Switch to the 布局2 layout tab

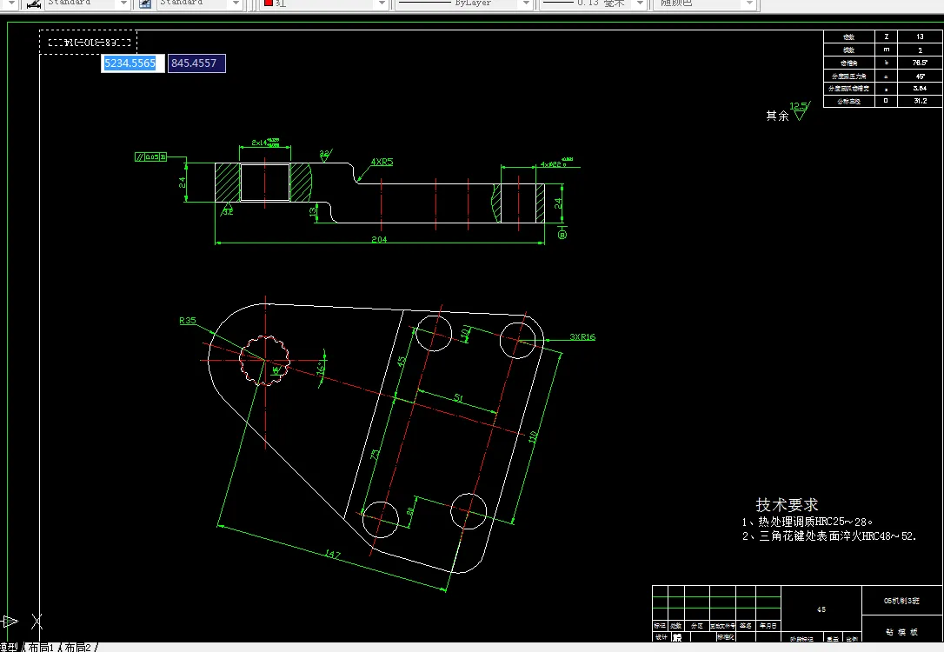point(77,647)
